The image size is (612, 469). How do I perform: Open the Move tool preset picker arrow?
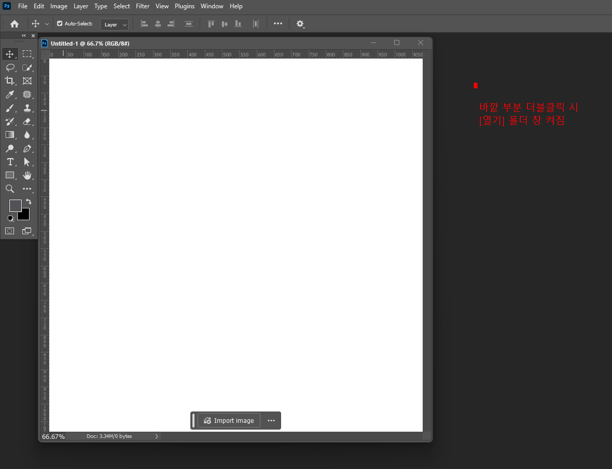47,24
